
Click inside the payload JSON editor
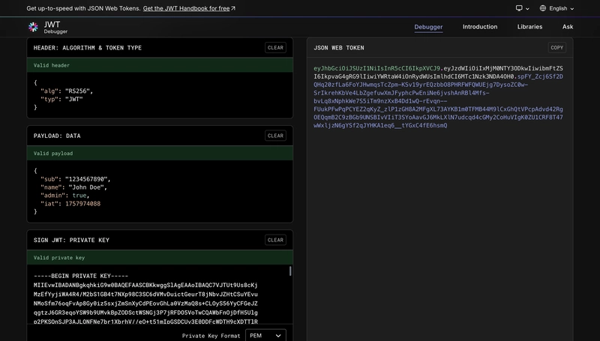pyautogui.click(x=160, y=191)
